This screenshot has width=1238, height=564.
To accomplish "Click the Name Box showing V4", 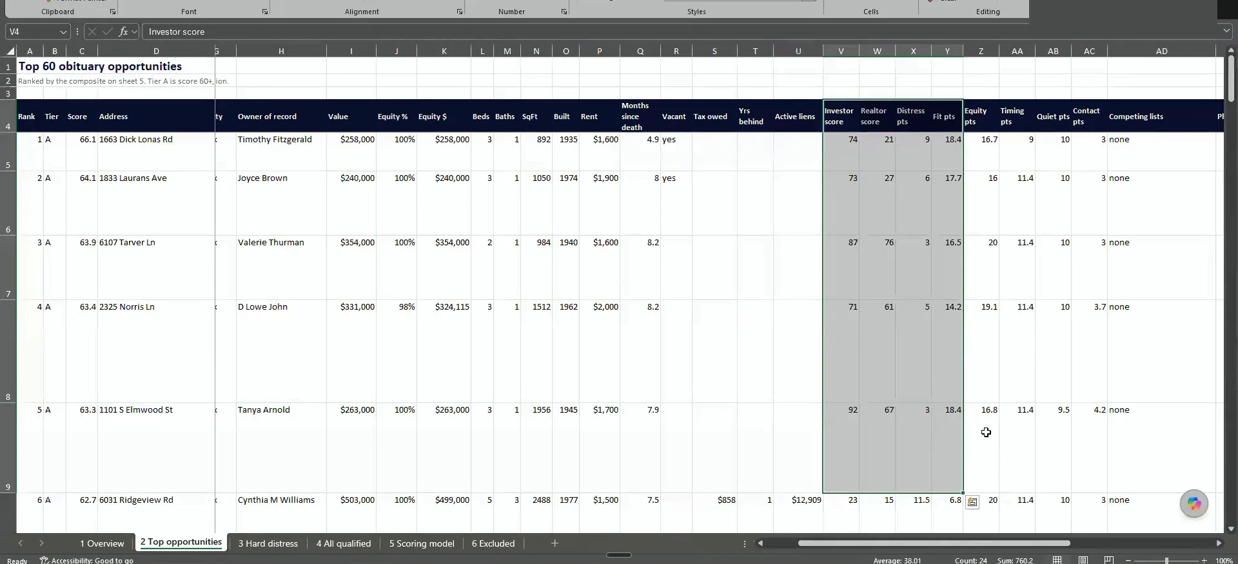I will pyautogui.click(x=32, y=32).
